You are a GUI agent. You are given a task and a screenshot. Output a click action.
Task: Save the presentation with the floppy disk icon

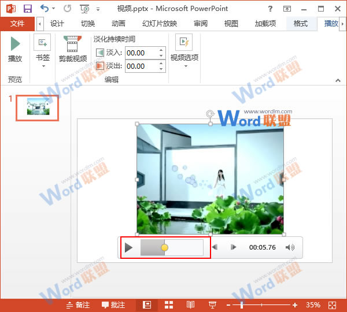click(x=28, y=9)
